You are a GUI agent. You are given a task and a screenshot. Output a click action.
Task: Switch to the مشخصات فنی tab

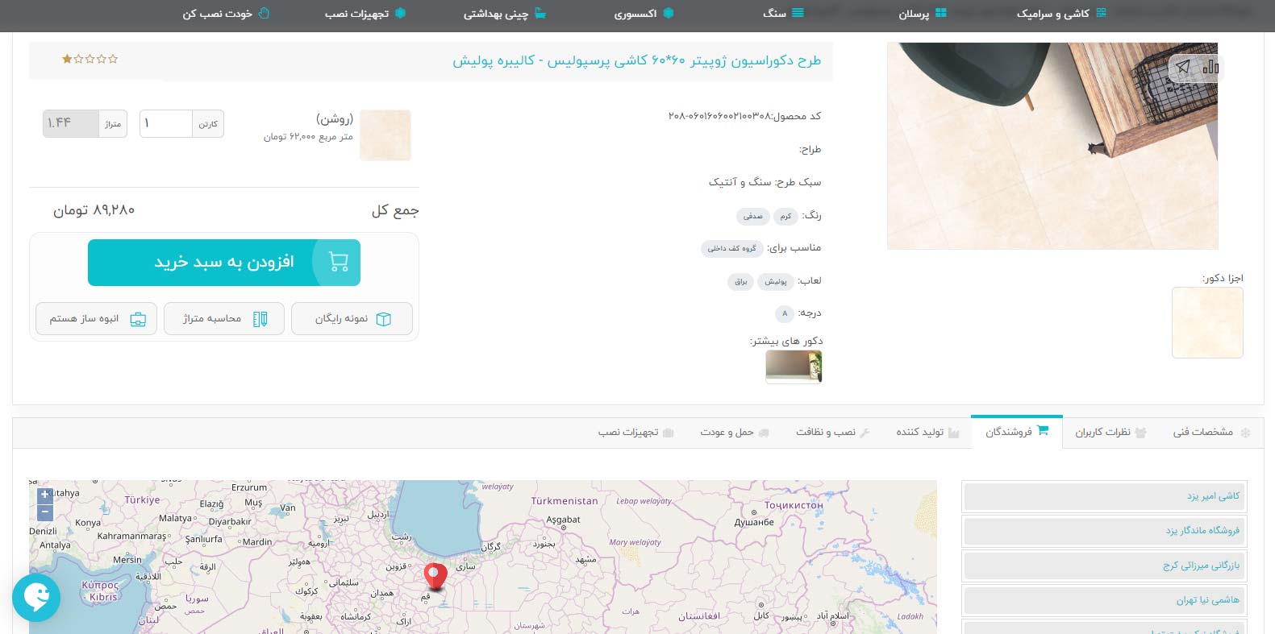1210,433
